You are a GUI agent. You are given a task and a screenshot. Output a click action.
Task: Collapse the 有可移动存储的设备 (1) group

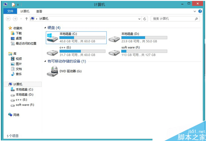click(45, 61)
